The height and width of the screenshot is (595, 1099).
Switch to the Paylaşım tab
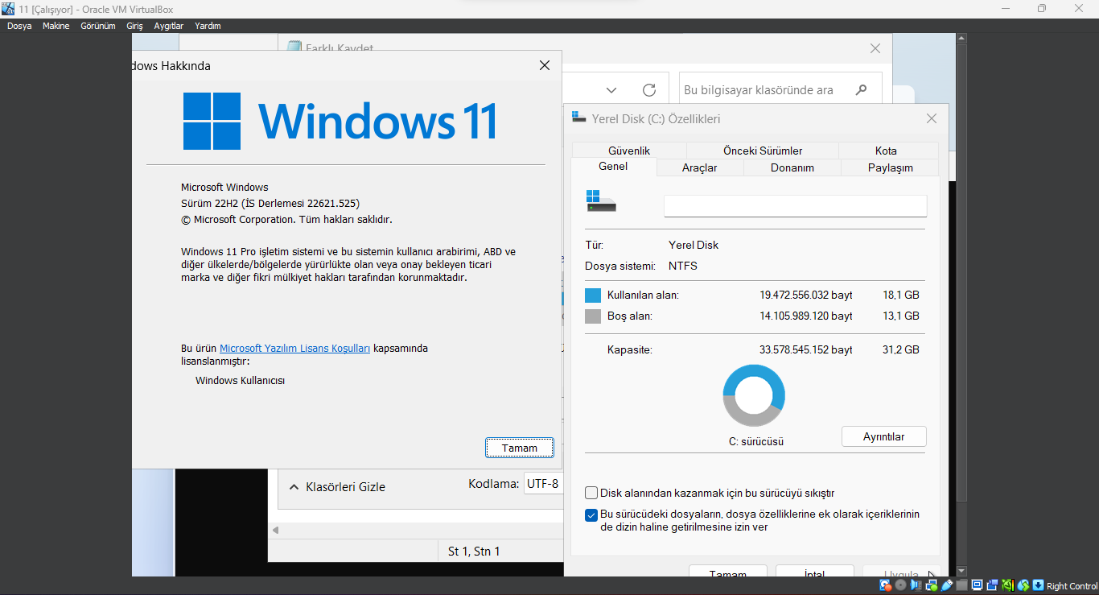(891, 167)
